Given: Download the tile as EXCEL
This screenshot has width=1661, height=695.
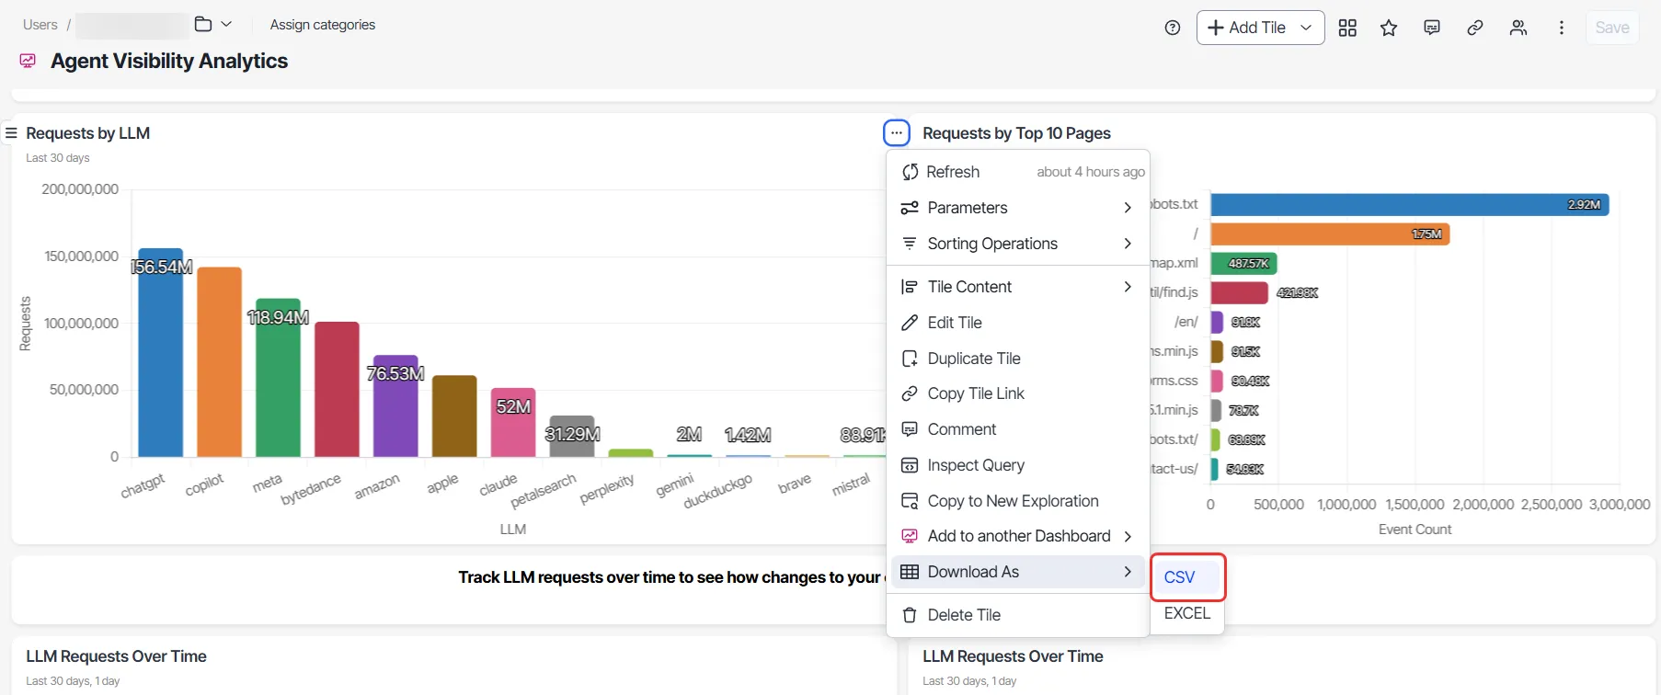Looking at the screenshot, I should tap(1187, 613).
